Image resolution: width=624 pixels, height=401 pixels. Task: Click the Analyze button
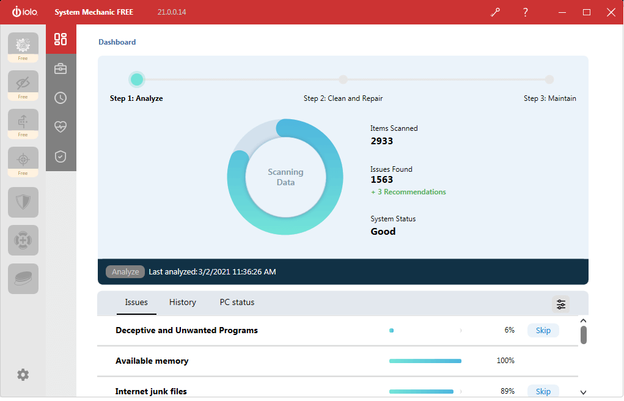[x=125, y=271]
